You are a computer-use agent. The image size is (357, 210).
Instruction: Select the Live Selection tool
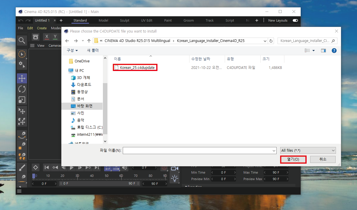pos(22,54)
